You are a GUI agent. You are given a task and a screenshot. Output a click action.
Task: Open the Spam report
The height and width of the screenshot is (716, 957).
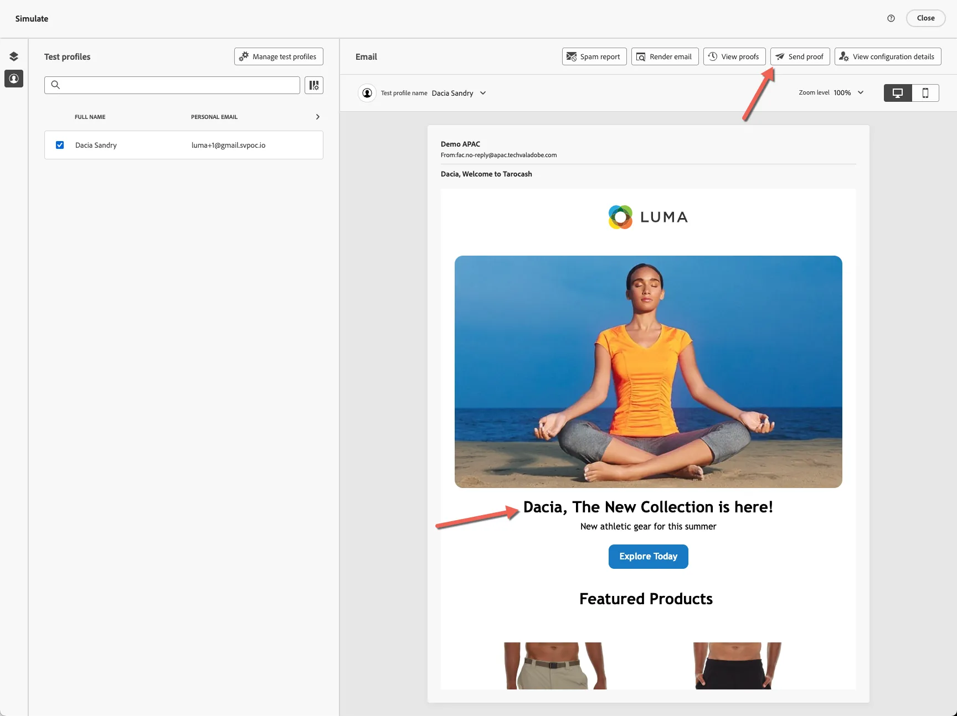tap(594, 56)
